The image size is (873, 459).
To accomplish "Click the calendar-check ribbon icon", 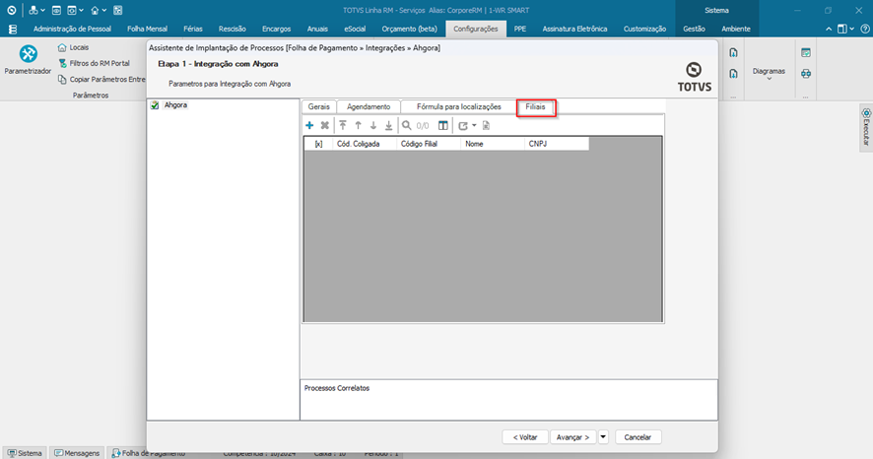I will pyautogui.click(x=806, y=53).
